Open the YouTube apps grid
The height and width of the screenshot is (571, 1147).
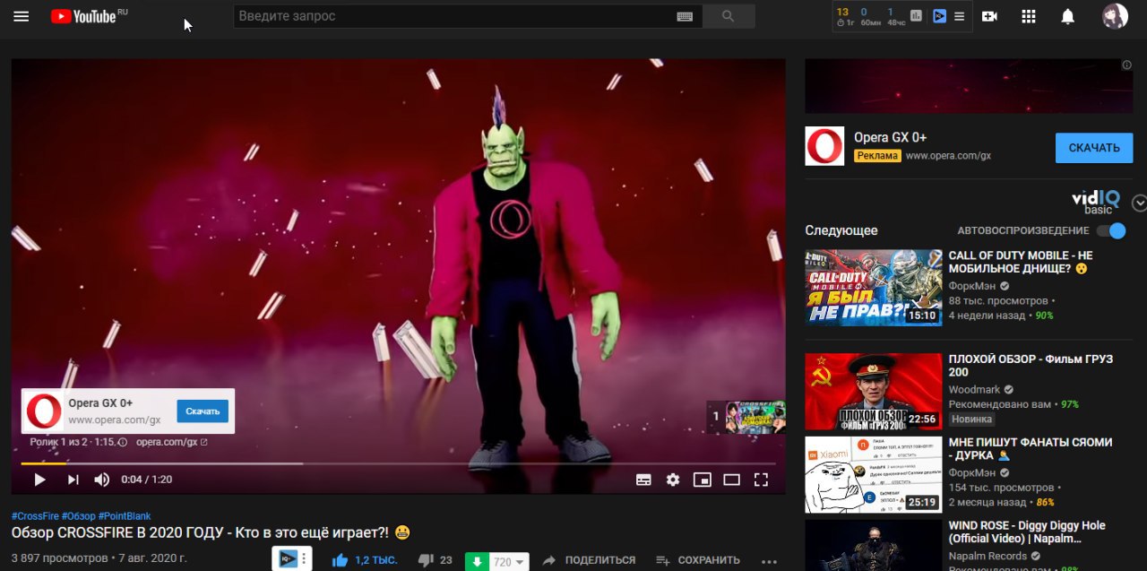(1029, 16)
